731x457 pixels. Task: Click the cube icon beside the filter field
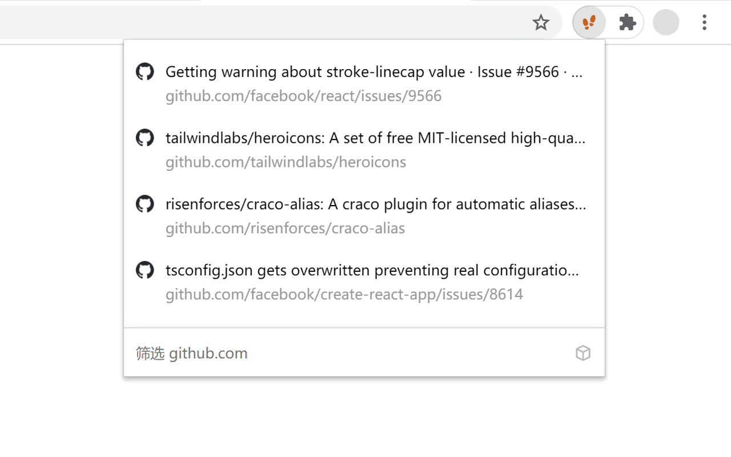click(583, 353)
